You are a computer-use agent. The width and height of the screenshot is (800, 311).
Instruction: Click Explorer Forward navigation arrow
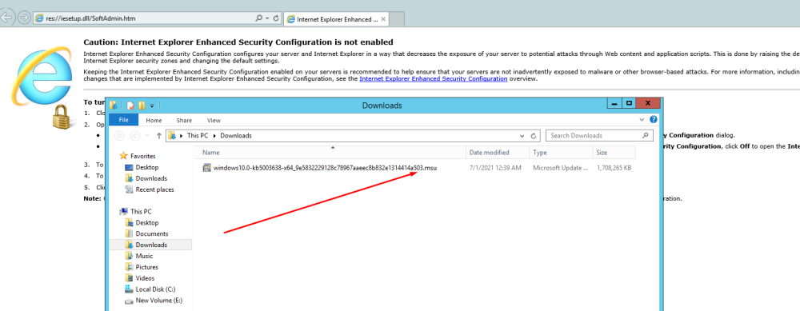click(135, 136)
